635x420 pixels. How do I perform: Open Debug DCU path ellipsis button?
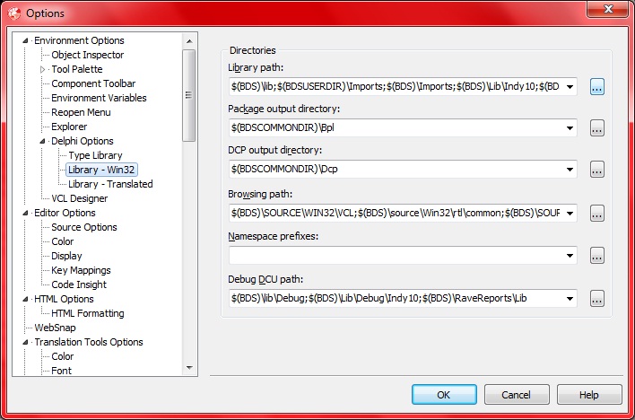coord(598,299)
